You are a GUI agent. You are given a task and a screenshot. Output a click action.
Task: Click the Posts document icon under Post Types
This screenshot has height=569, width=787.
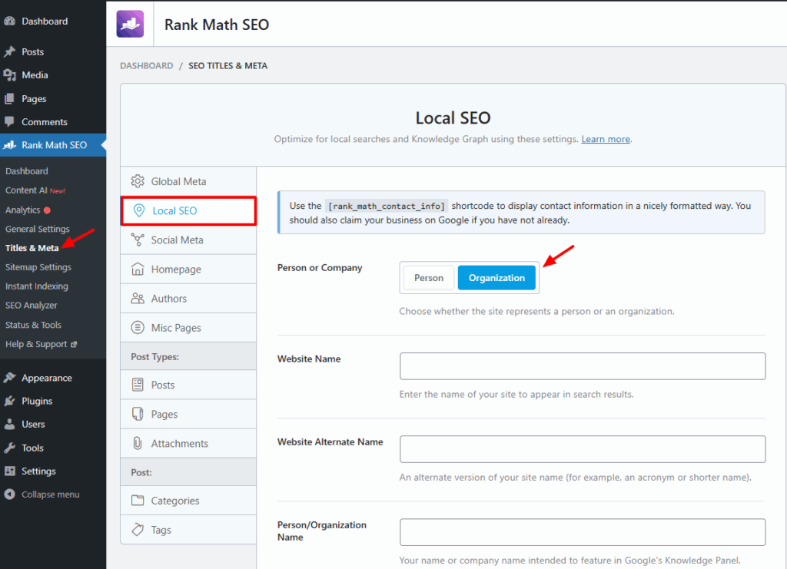(x=138, y=385)
